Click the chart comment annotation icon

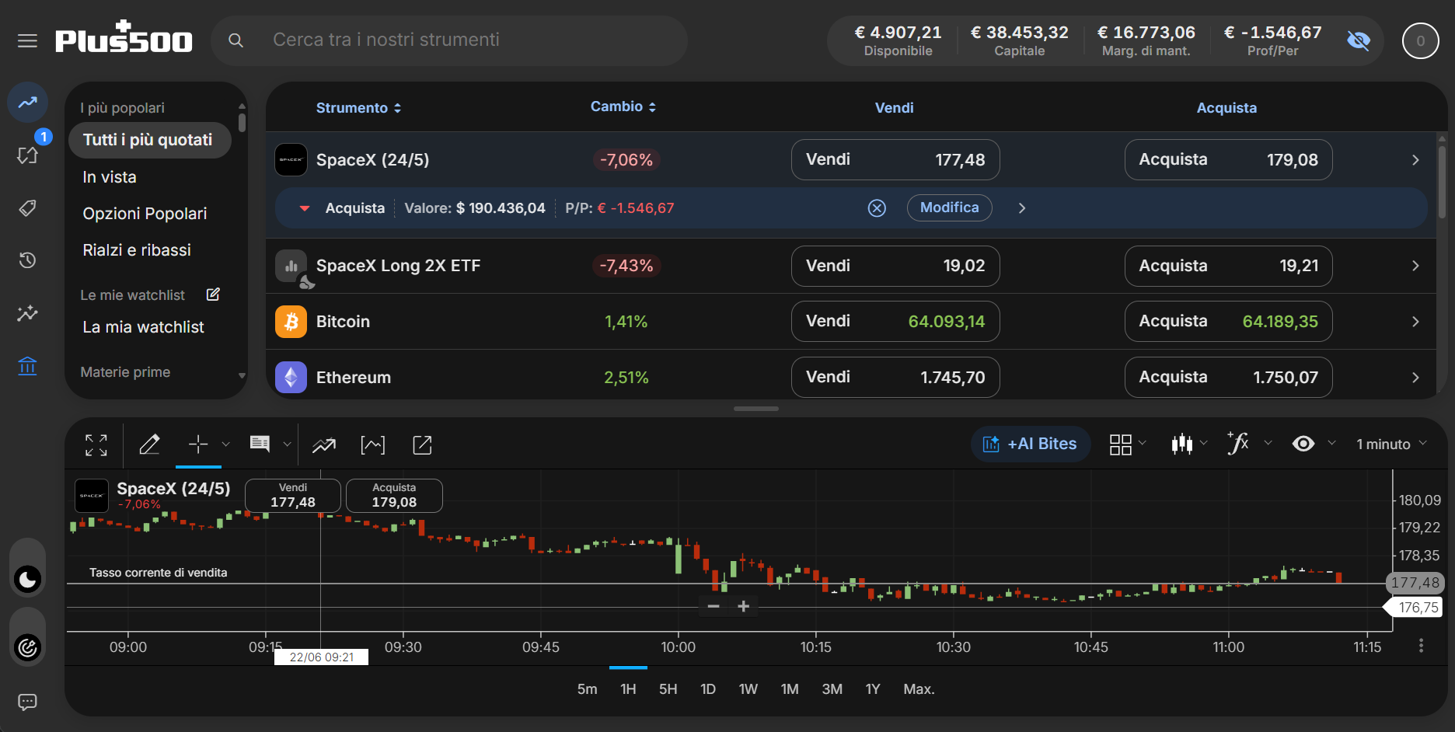click(260, 444)
